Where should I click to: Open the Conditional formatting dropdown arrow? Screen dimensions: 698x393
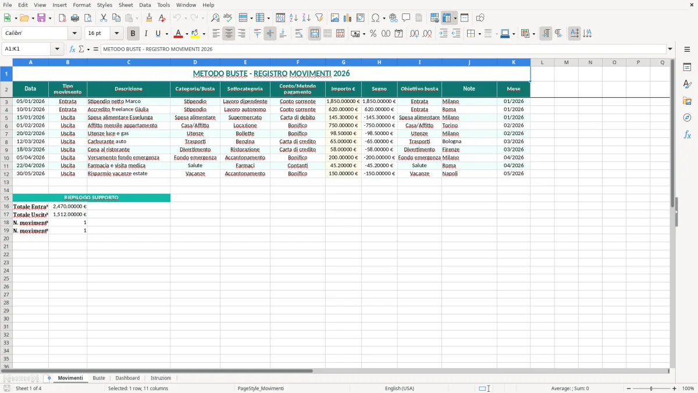pyautogui.click(x=533, y=34)
